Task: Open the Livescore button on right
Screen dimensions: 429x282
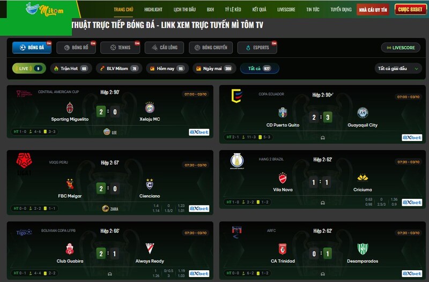Action: (x=401, y=48)
